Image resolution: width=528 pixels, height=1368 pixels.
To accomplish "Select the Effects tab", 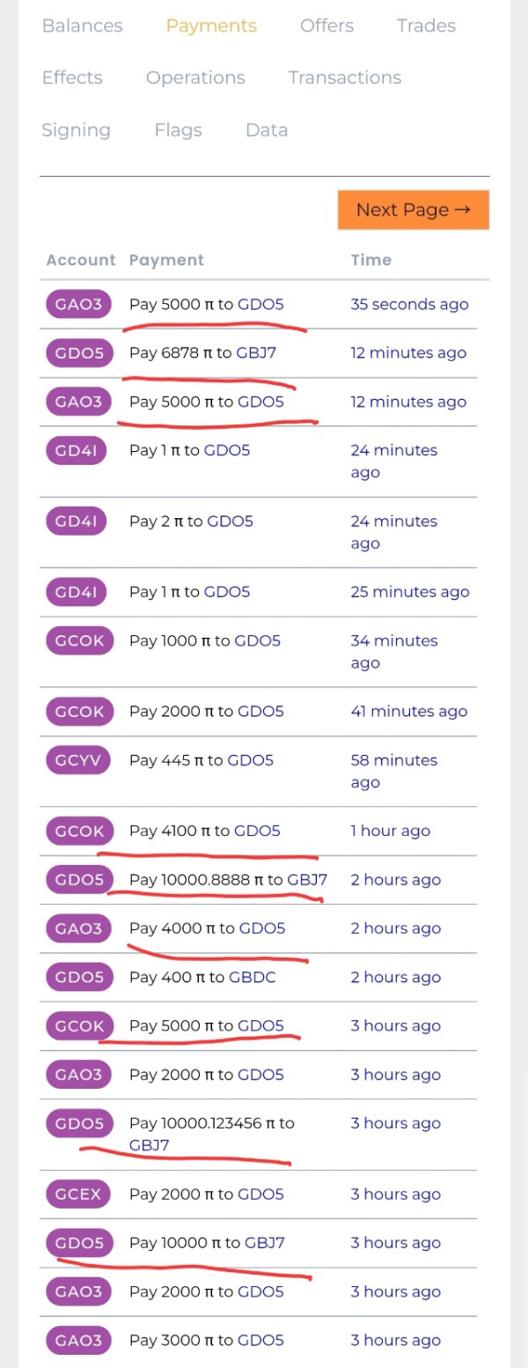I will click(x=72, y=78).
